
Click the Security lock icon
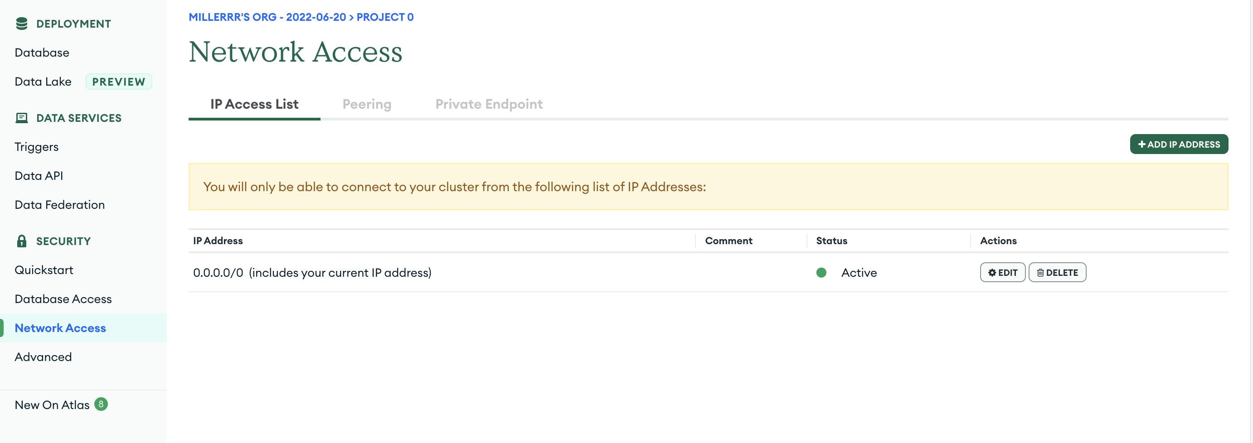(x=21, y=241)
